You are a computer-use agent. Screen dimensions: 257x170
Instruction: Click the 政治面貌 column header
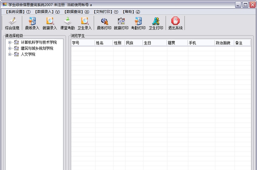tap(224, 43)
